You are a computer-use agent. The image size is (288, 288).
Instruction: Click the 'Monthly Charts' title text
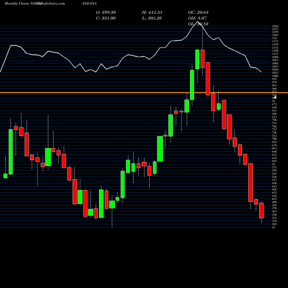click(x=17, y=3)
